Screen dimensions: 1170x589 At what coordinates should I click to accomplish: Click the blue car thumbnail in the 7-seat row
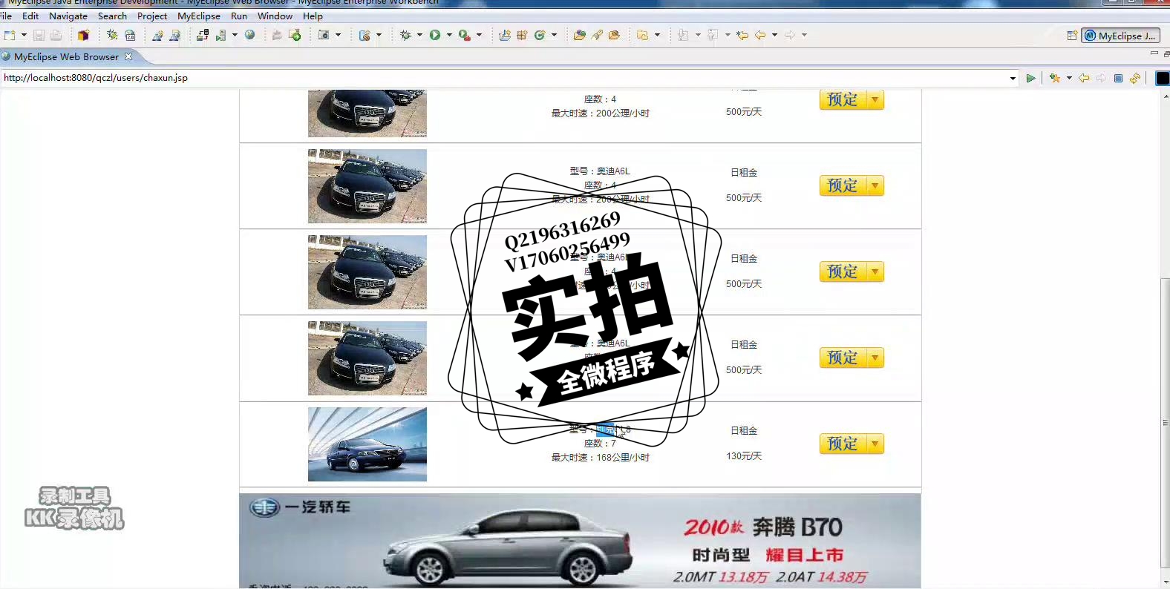pyautogui.click(x=367, y=444)
